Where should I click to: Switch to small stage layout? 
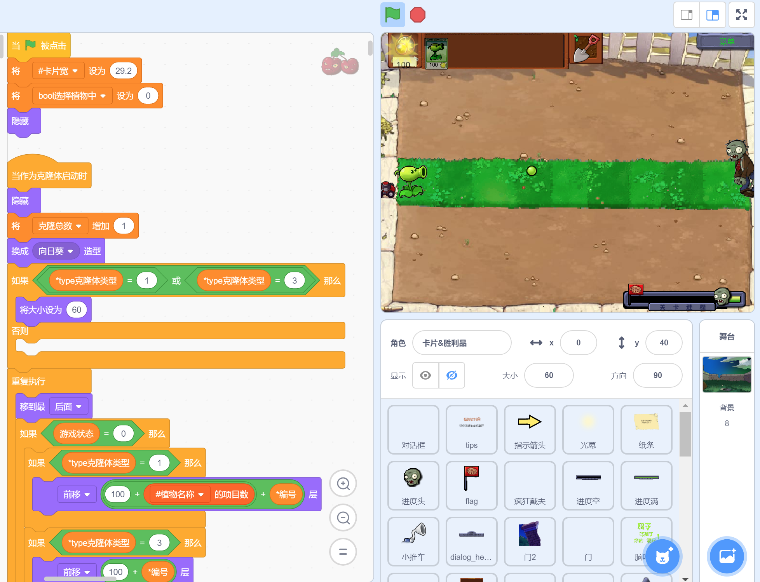tap(687, 15)
